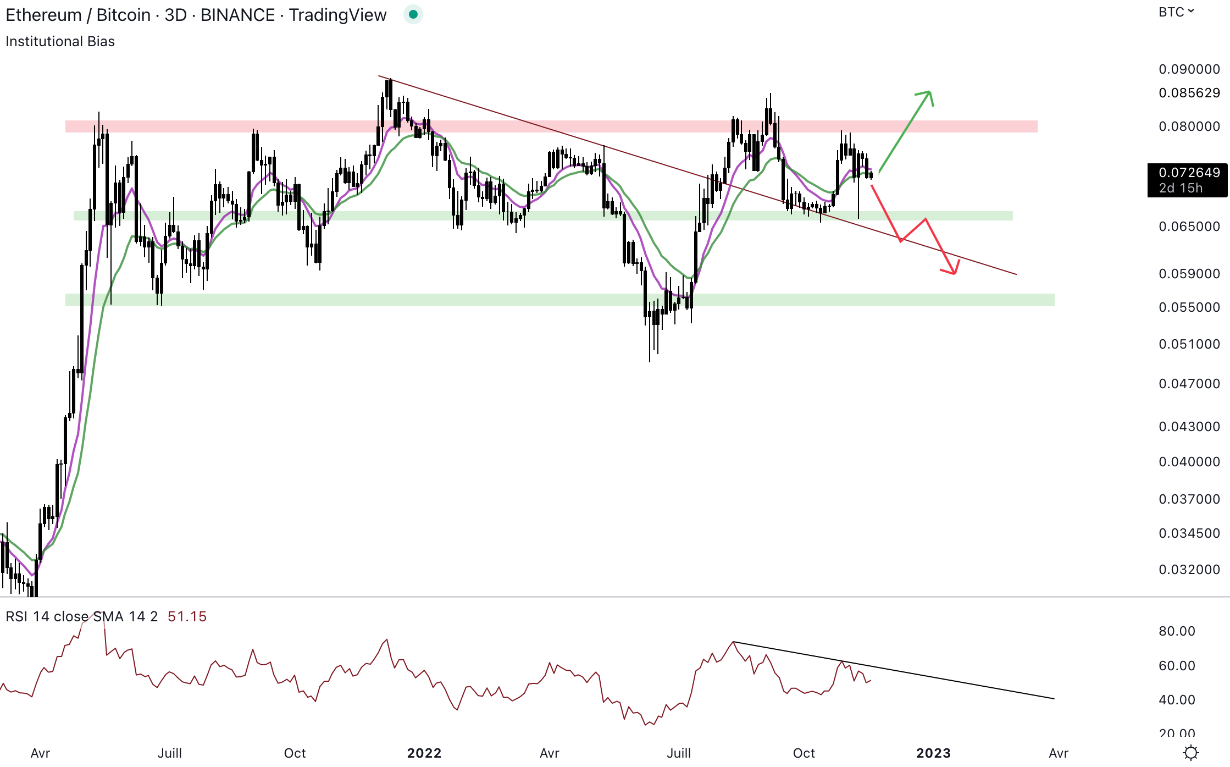The width and height of the screenshot is (1230, 767).
Task: Click the 2023 time axis label
Action: coord(933,753)
